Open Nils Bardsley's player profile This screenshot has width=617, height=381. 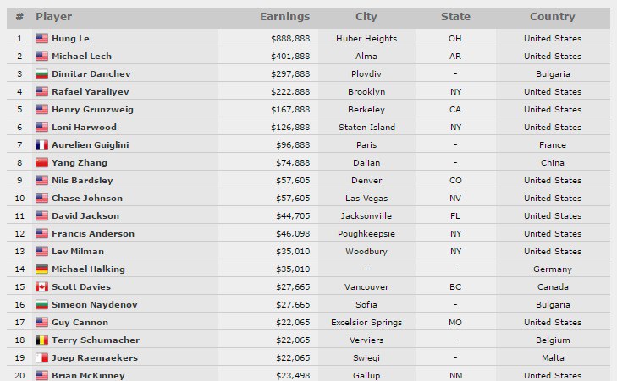pos(82,180)
